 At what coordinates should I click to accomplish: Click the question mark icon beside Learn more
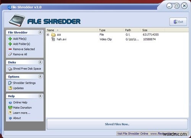(x=10, y=113)
